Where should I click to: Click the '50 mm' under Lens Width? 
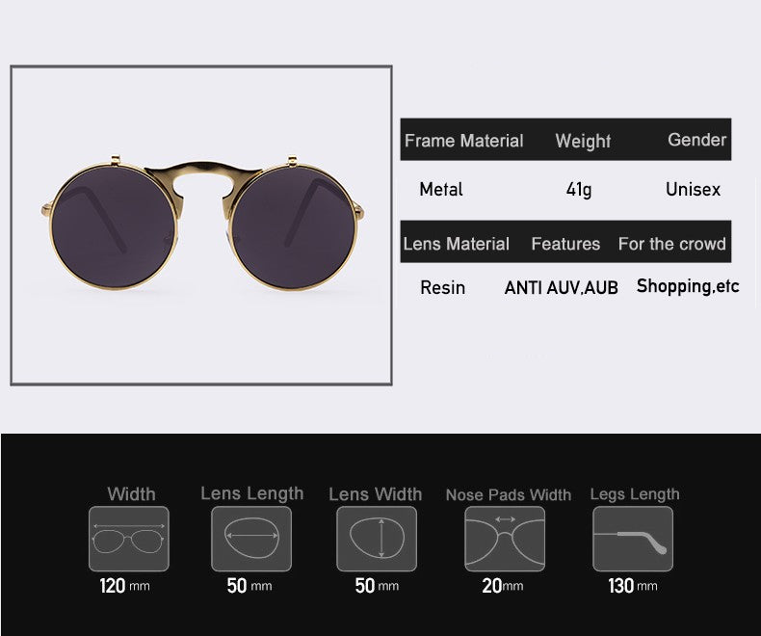coord(377,586)
